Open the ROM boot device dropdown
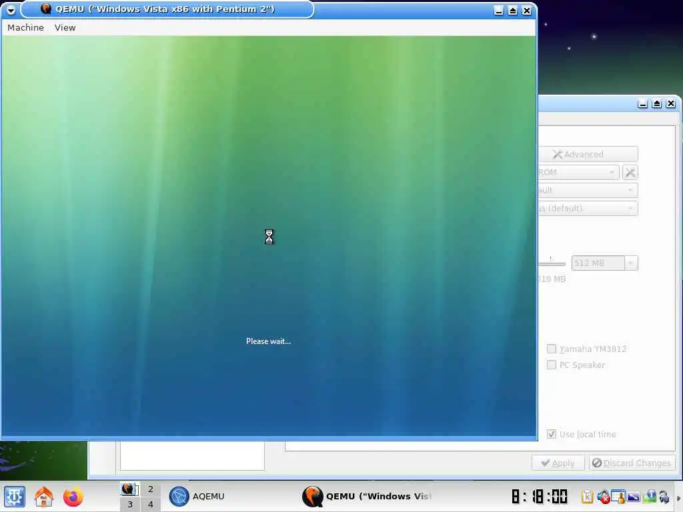 point(578,173)
